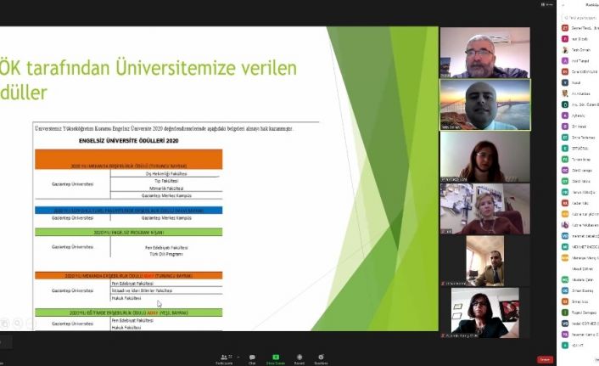Select video tile of man in suit
Viewport: 599px width, 366px height.
[484, 261]
